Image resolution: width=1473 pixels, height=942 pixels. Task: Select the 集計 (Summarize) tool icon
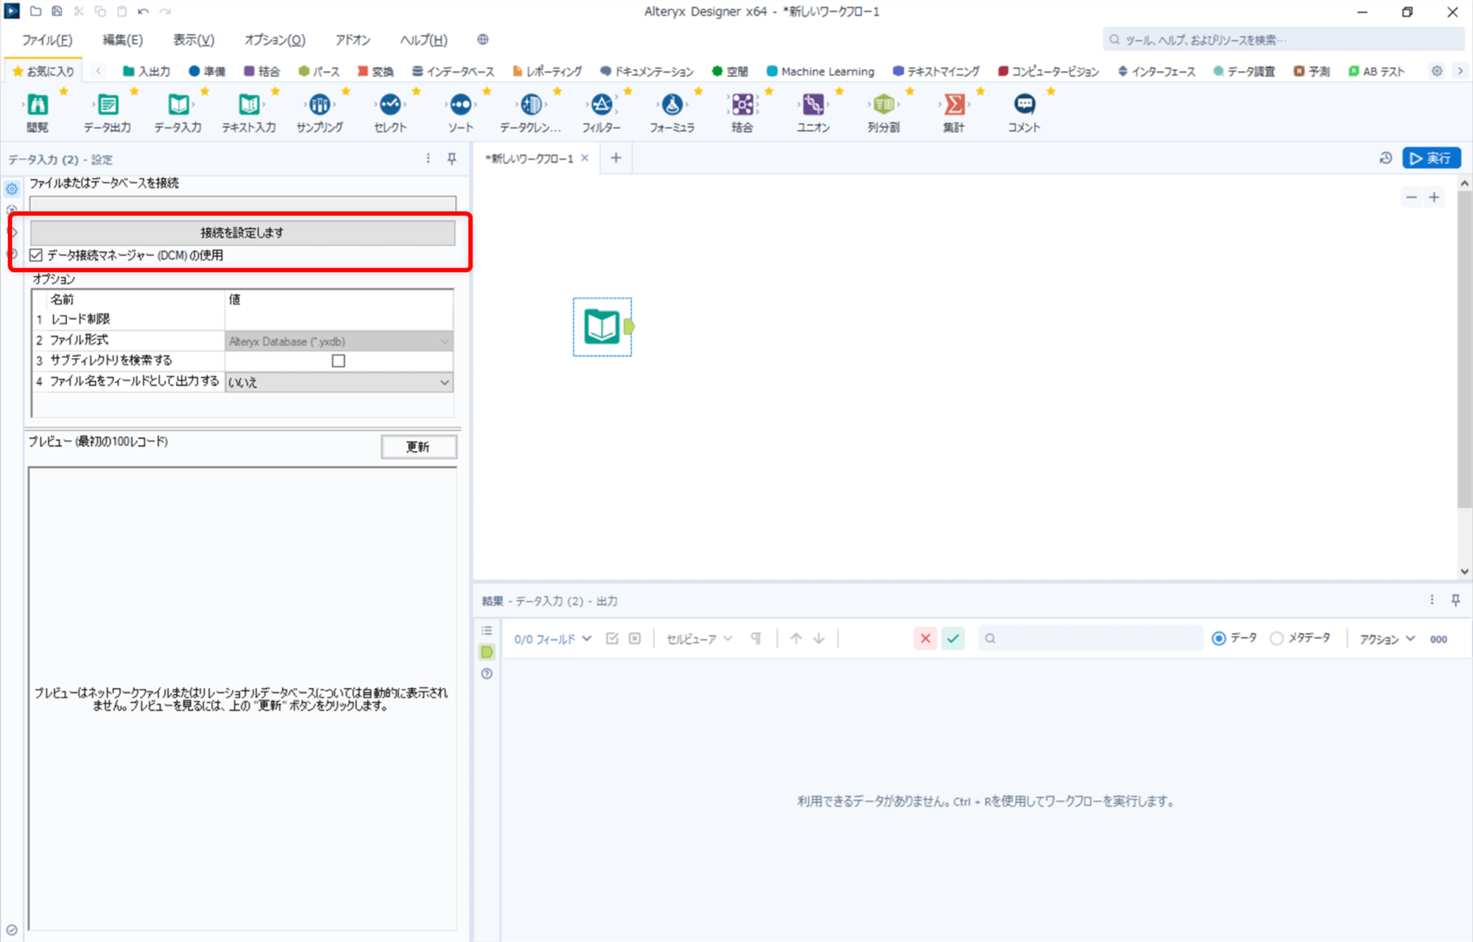(954, 105)
